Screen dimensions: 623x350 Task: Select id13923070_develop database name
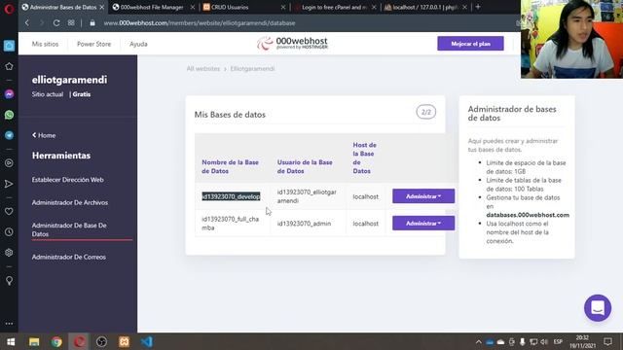[231, 196]
